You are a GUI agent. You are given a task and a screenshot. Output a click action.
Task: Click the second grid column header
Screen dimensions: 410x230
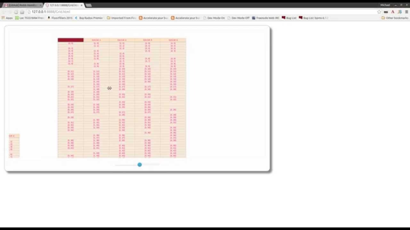[122, 40]
